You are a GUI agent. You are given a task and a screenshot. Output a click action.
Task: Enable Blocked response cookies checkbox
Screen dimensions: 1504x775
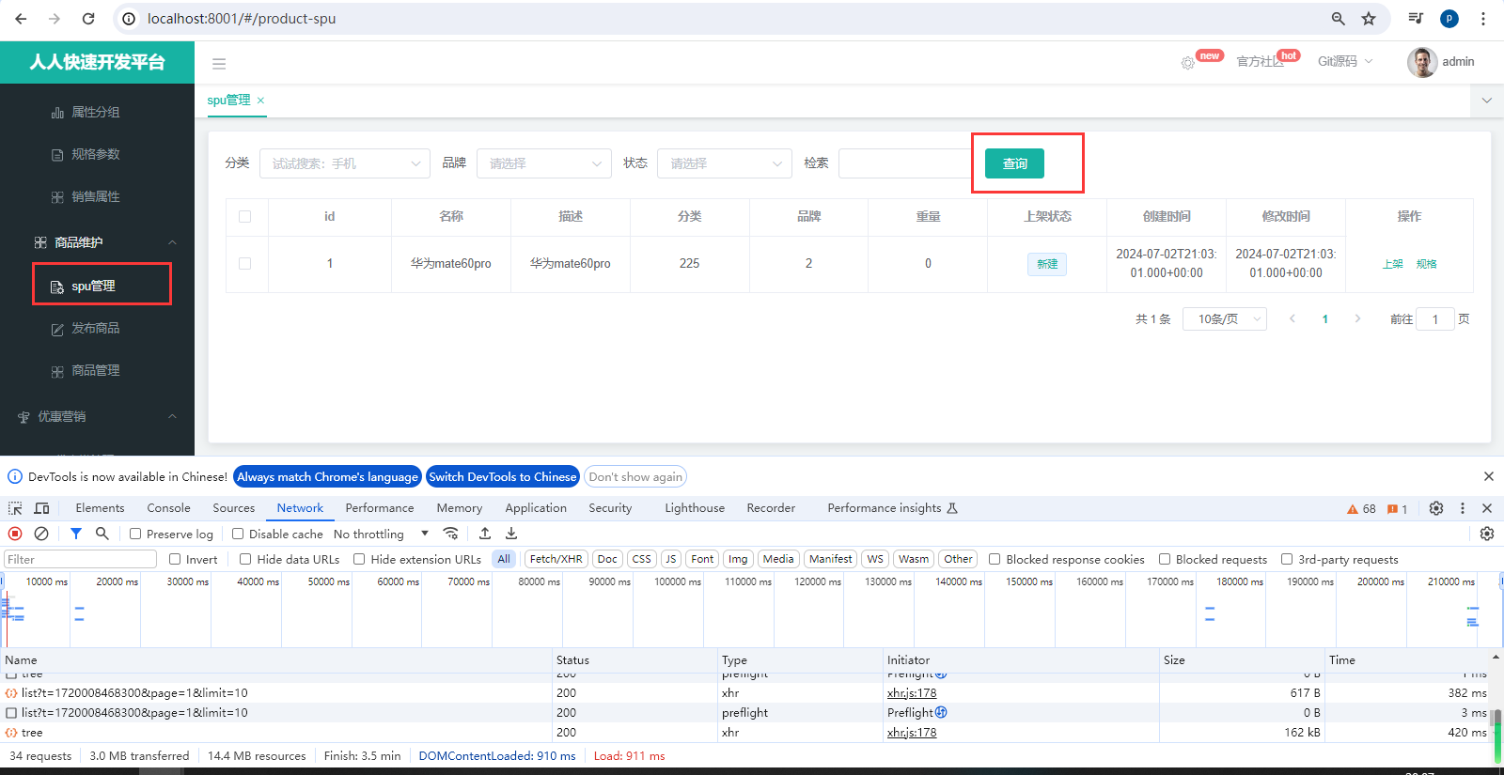(x=995, y=559)
